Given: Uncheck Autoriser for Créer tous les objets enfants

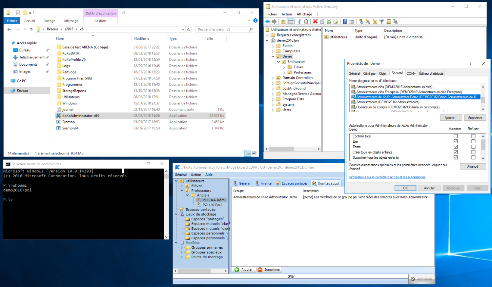Looking at the screenshot, I should (x=456, y=152).
